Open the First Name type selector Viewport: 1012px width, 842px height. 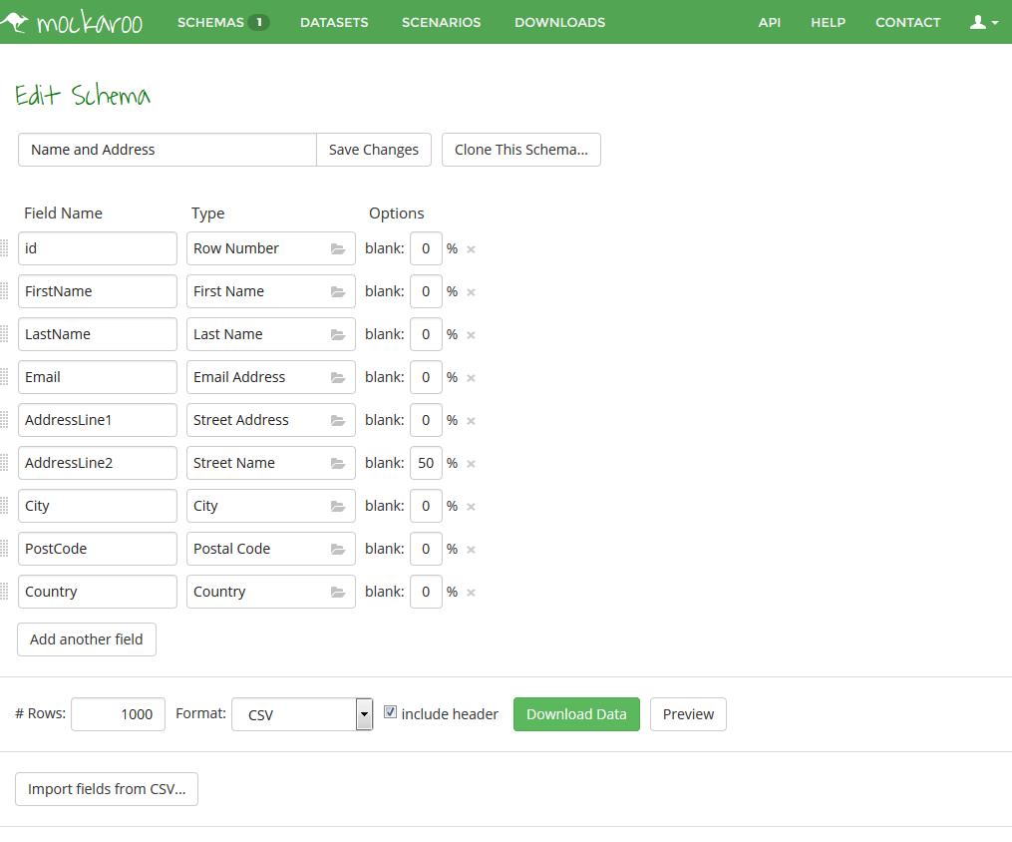339,291
